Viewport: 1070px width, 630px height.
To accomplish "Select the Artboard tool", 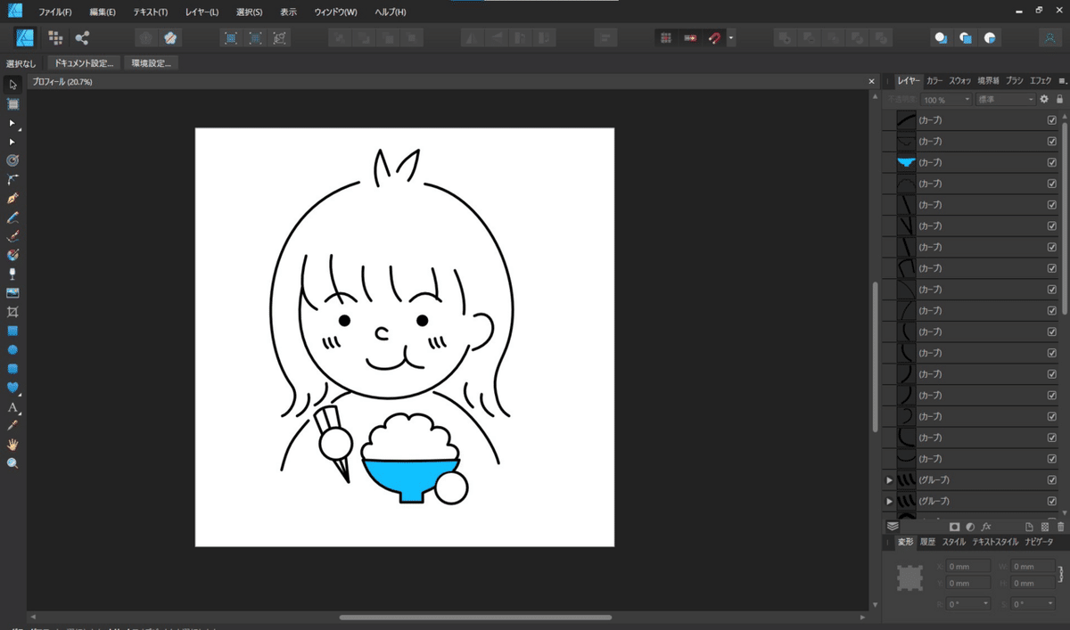I will click(12, 104).
